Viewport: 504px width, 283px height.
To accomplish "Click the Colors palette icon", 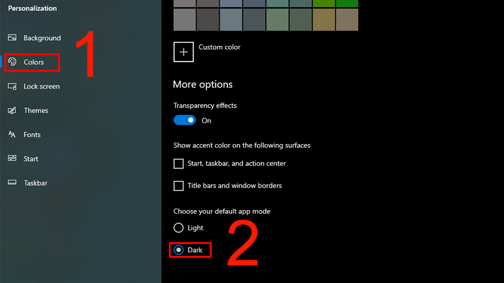I will point(12,62).
